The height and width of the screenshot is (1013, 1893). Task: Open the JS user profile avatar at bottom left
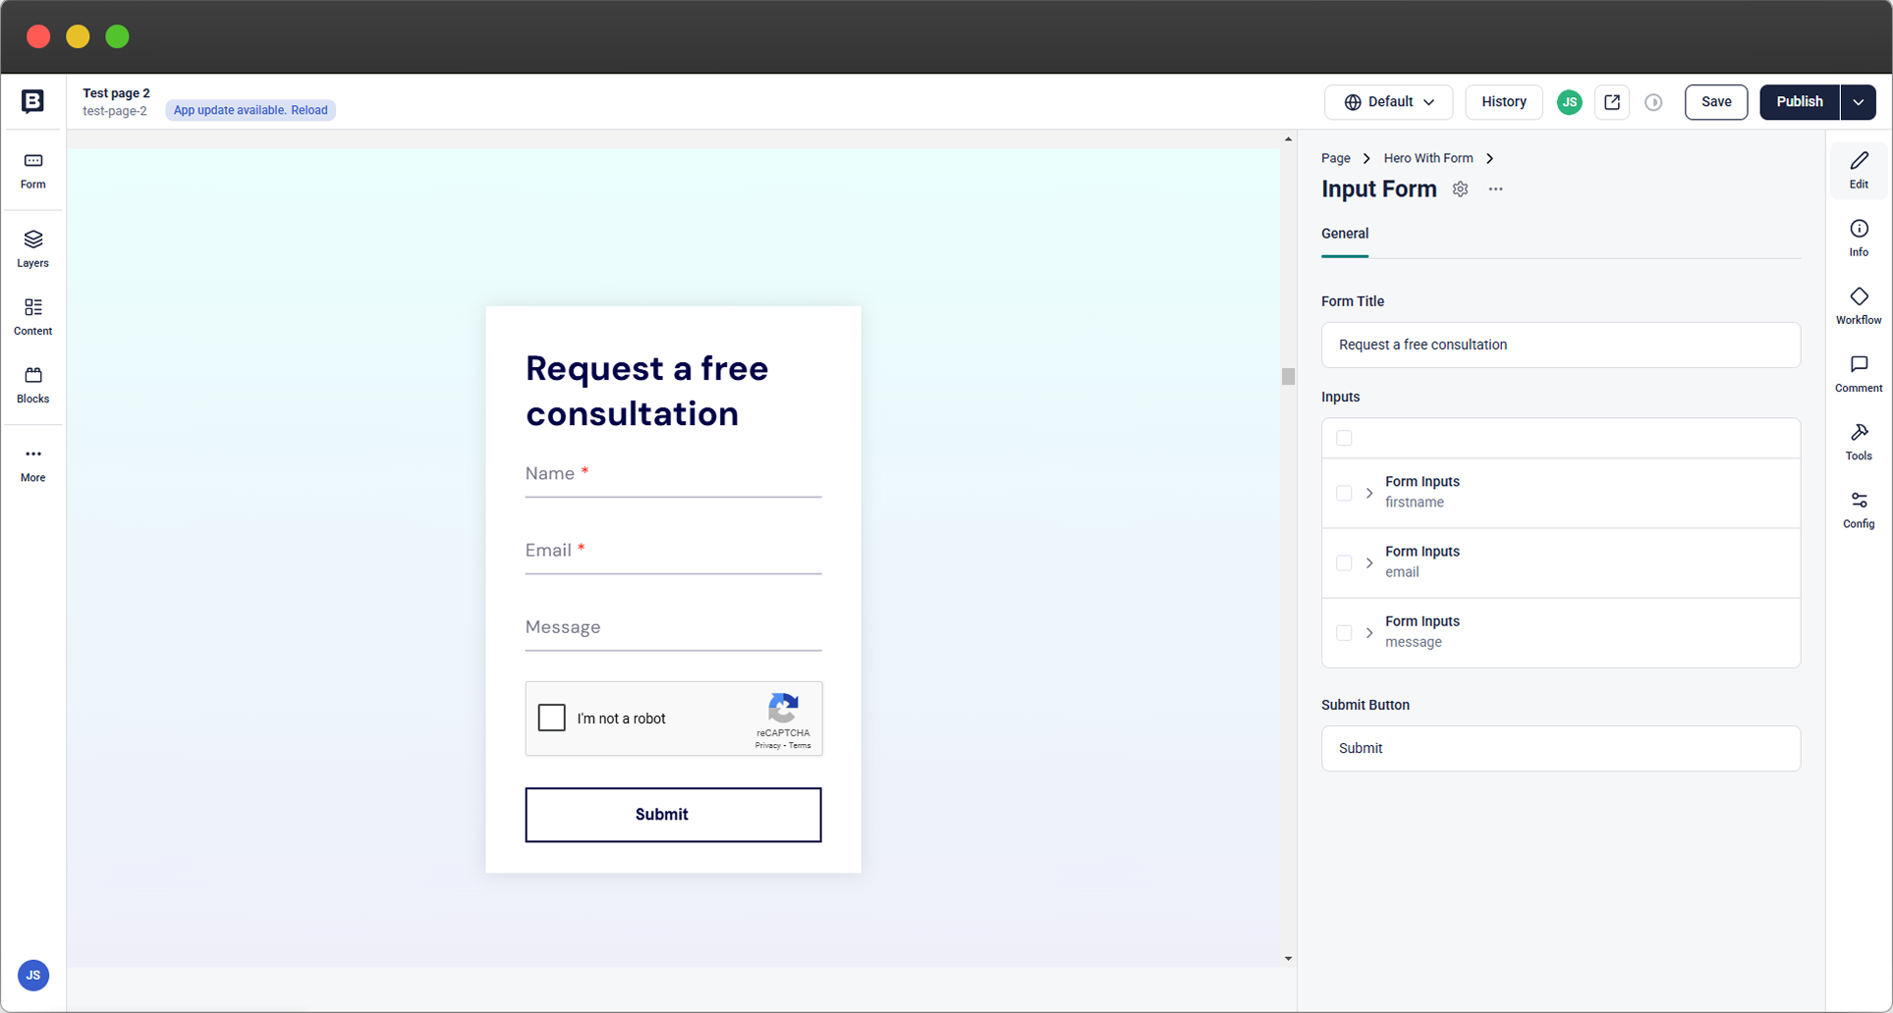[33, 975]
